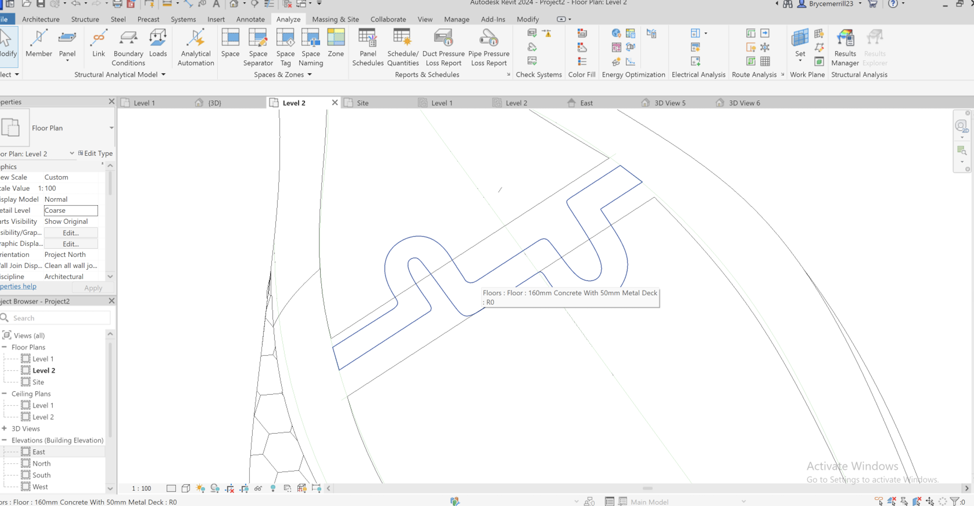Click Visibility/Graphics Edit... button

coord(71,233)
